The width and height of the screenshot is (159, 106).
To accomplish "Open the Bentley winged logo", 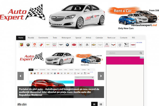I will (61, 45).
